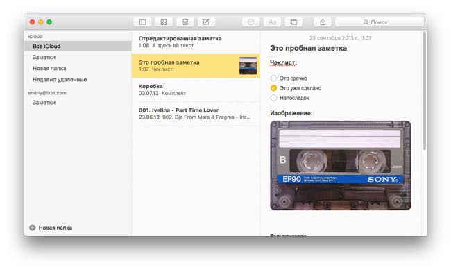Click the yellow minimize window button
Image resolution: width=451 pixels, height=270 pixels.
pos(41,22)
